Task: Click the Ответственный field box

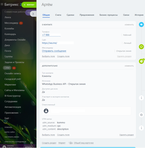Action: [x=87, y=111]
